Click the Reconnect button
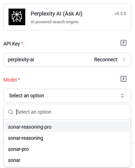Viewport: 135px width, 168px height. click(x=106, y=59)
